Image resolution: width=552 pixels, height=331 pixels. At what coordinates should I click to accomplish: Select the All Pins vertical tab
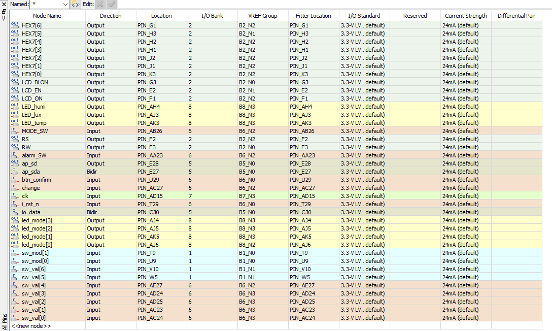4,321
